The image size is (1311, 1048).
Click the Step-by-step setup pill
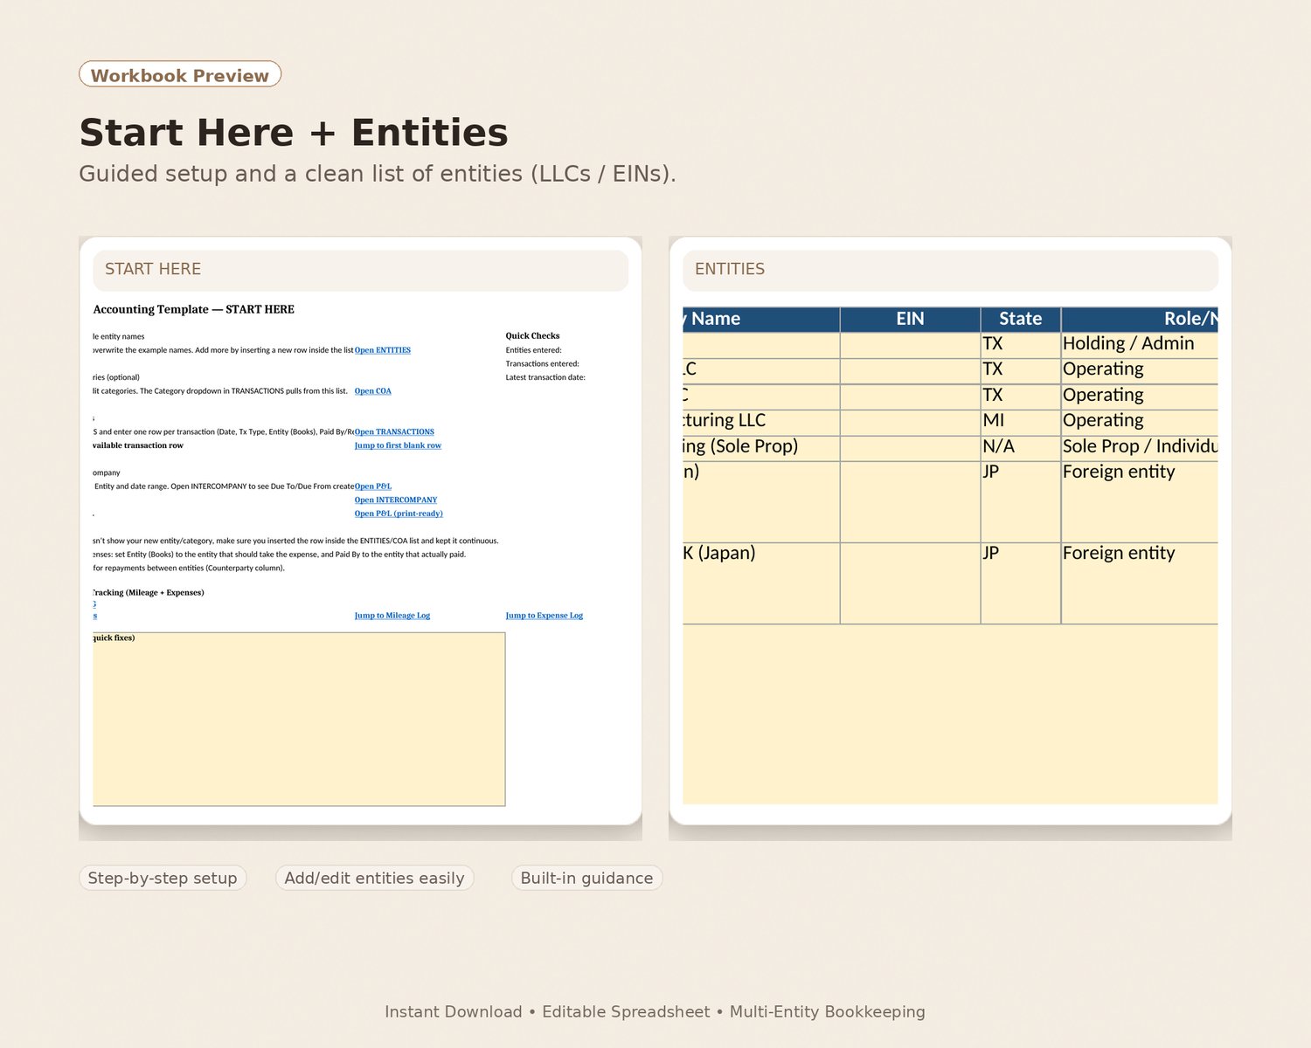click(x=163, y=878)
